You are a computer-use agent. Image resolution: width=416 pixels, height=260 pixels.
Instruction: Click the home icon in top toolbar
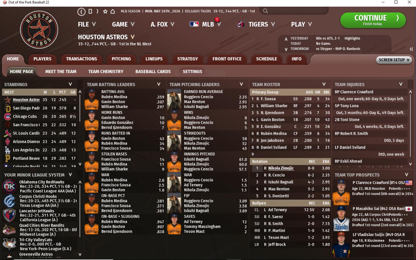(113, 11)
